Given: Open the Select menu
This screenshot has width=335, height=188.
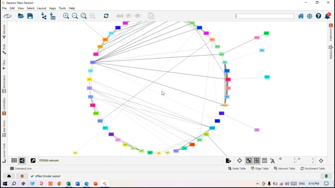Looking at the screenshot, I should click(31, 8).
